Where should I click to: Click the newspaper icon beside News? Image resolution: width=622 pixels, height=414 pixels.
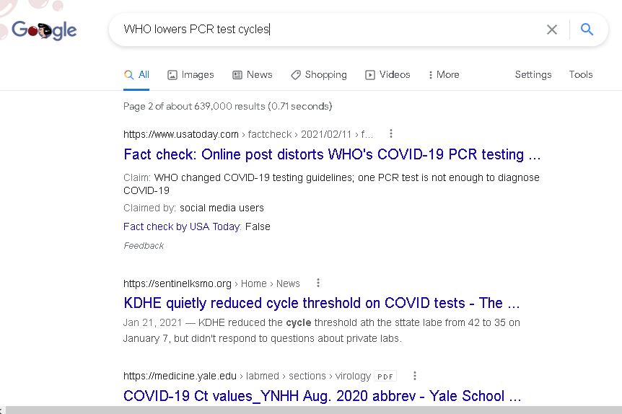coord(237,75)
